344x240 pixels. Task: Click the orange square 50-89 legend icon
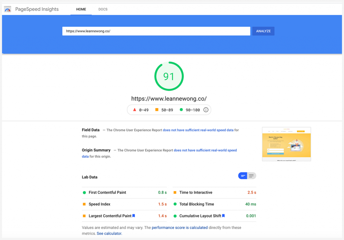[x=157, y=110]
